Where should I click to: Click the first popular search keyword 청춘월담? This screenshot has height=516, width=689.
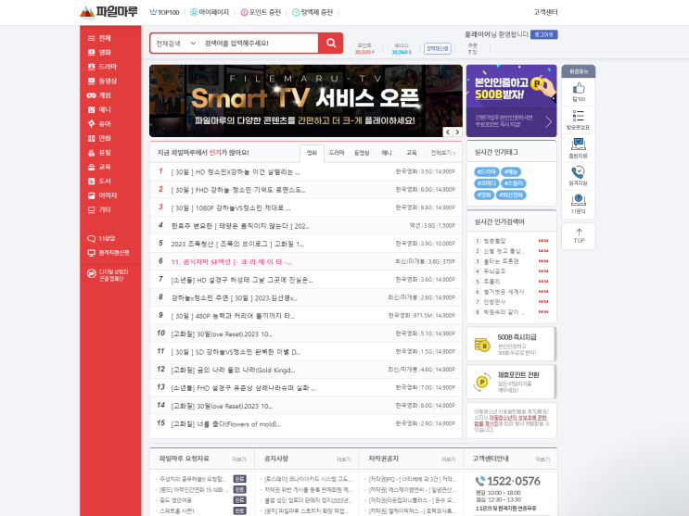pyautogui.click(x=494, y=241)
